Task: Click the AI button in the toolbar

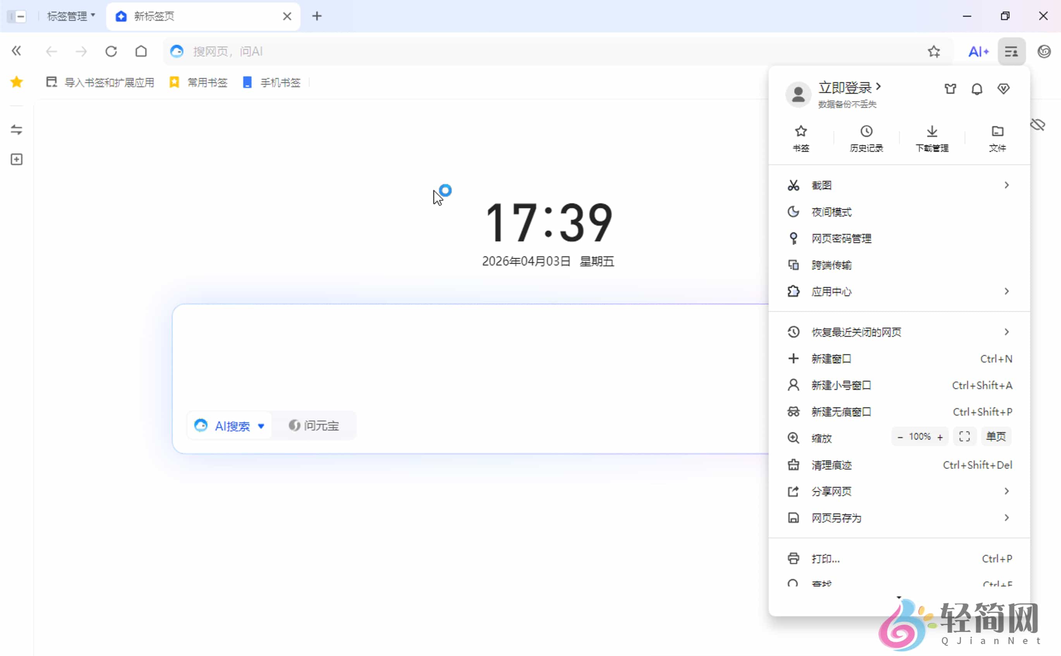Action: [979, 51]
